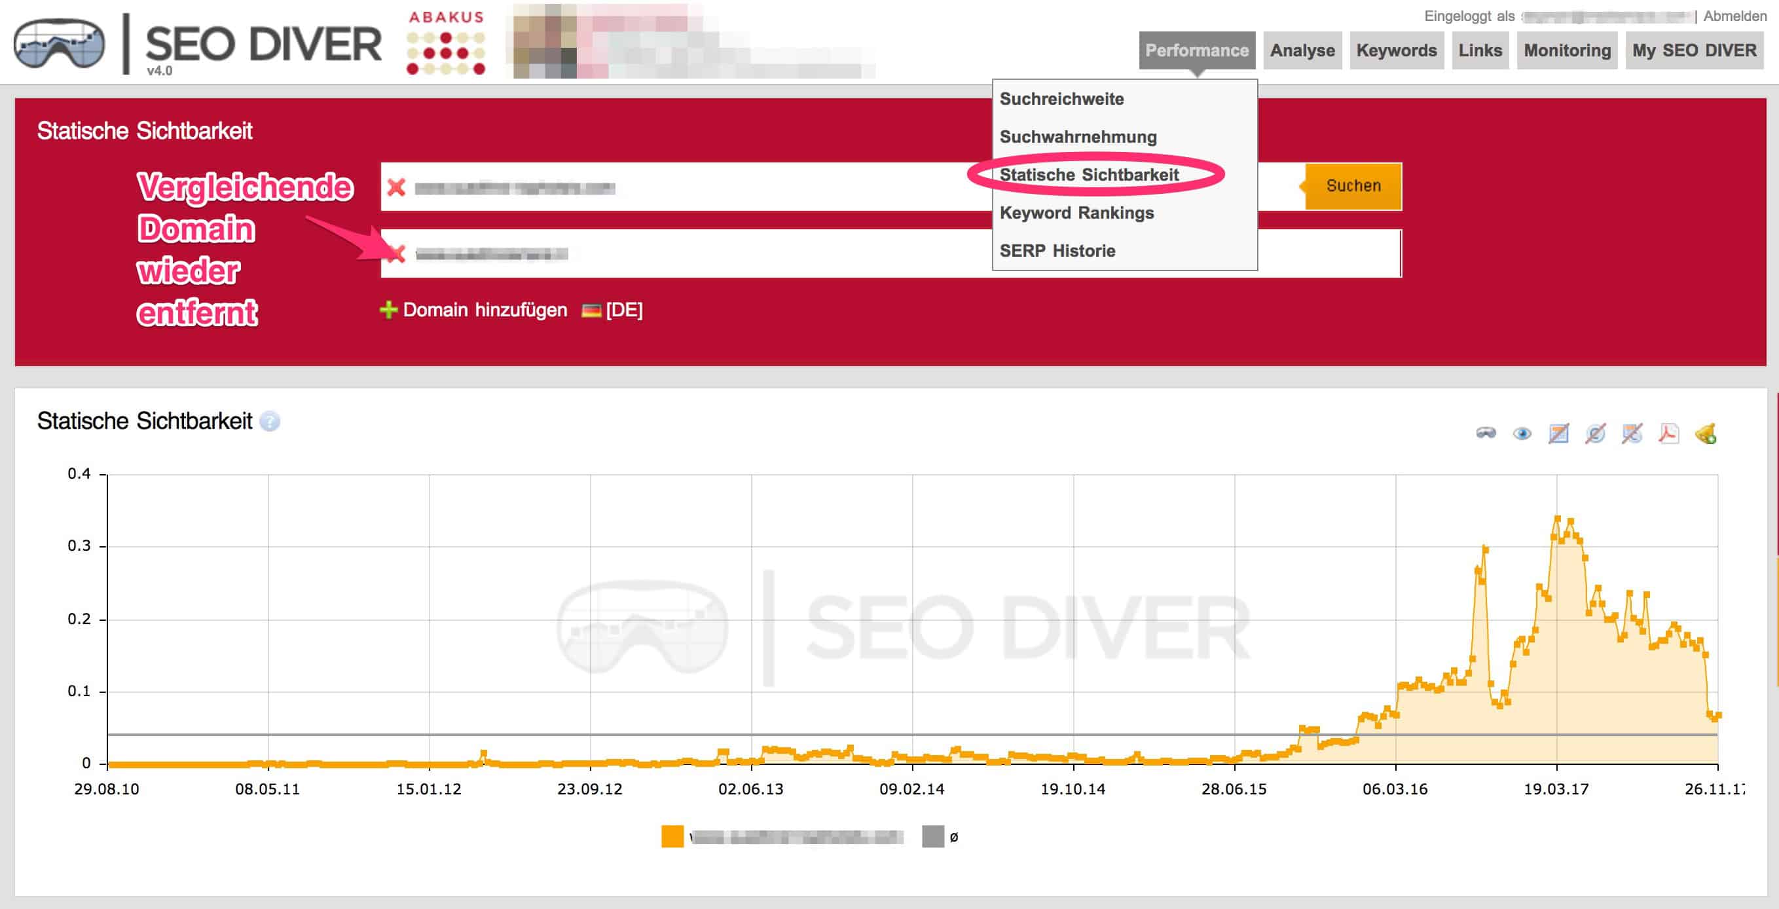Click the 02.06.13 date label on axis
1779x909 pixels.
pyautogui.click(x=750, y=788)
